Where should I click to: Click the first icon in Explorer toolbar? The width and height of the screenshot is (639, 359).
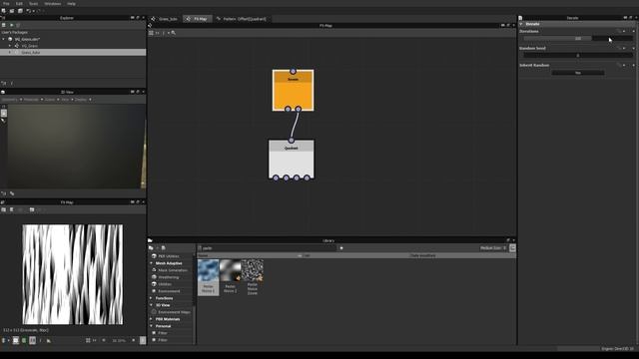tap(4, 25)
